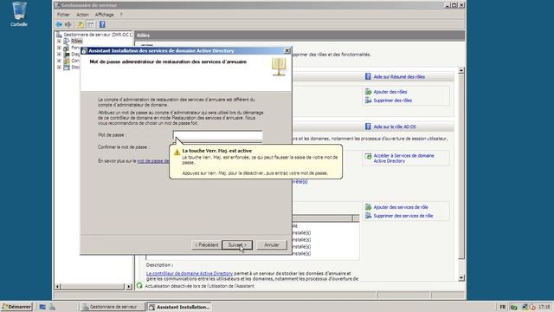
Task: Click the tree pane scroll-left arrow
Action: pyautogui.click(x=58, y=286)
